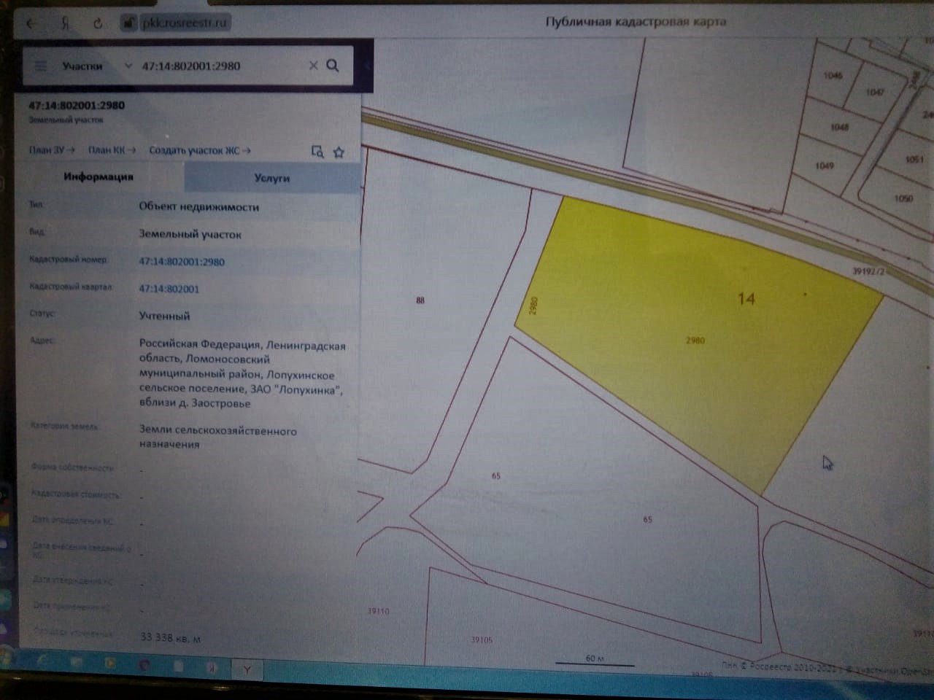Open the active Yandex Browser taskbar button
This screenshot has width=934, height=700.
pos(247,669)
